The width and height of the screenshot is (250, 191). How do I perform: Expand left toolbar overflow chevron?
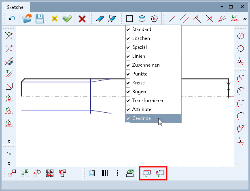9,141
